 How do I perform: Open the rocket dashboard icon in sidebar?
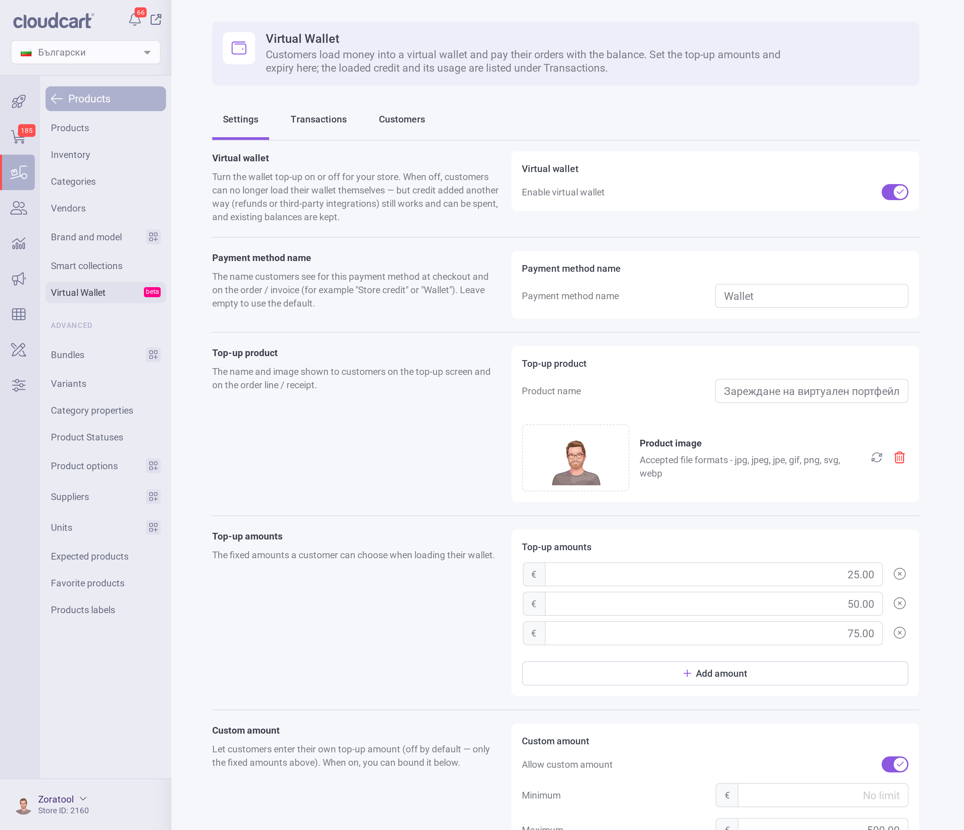click(19, 101)
